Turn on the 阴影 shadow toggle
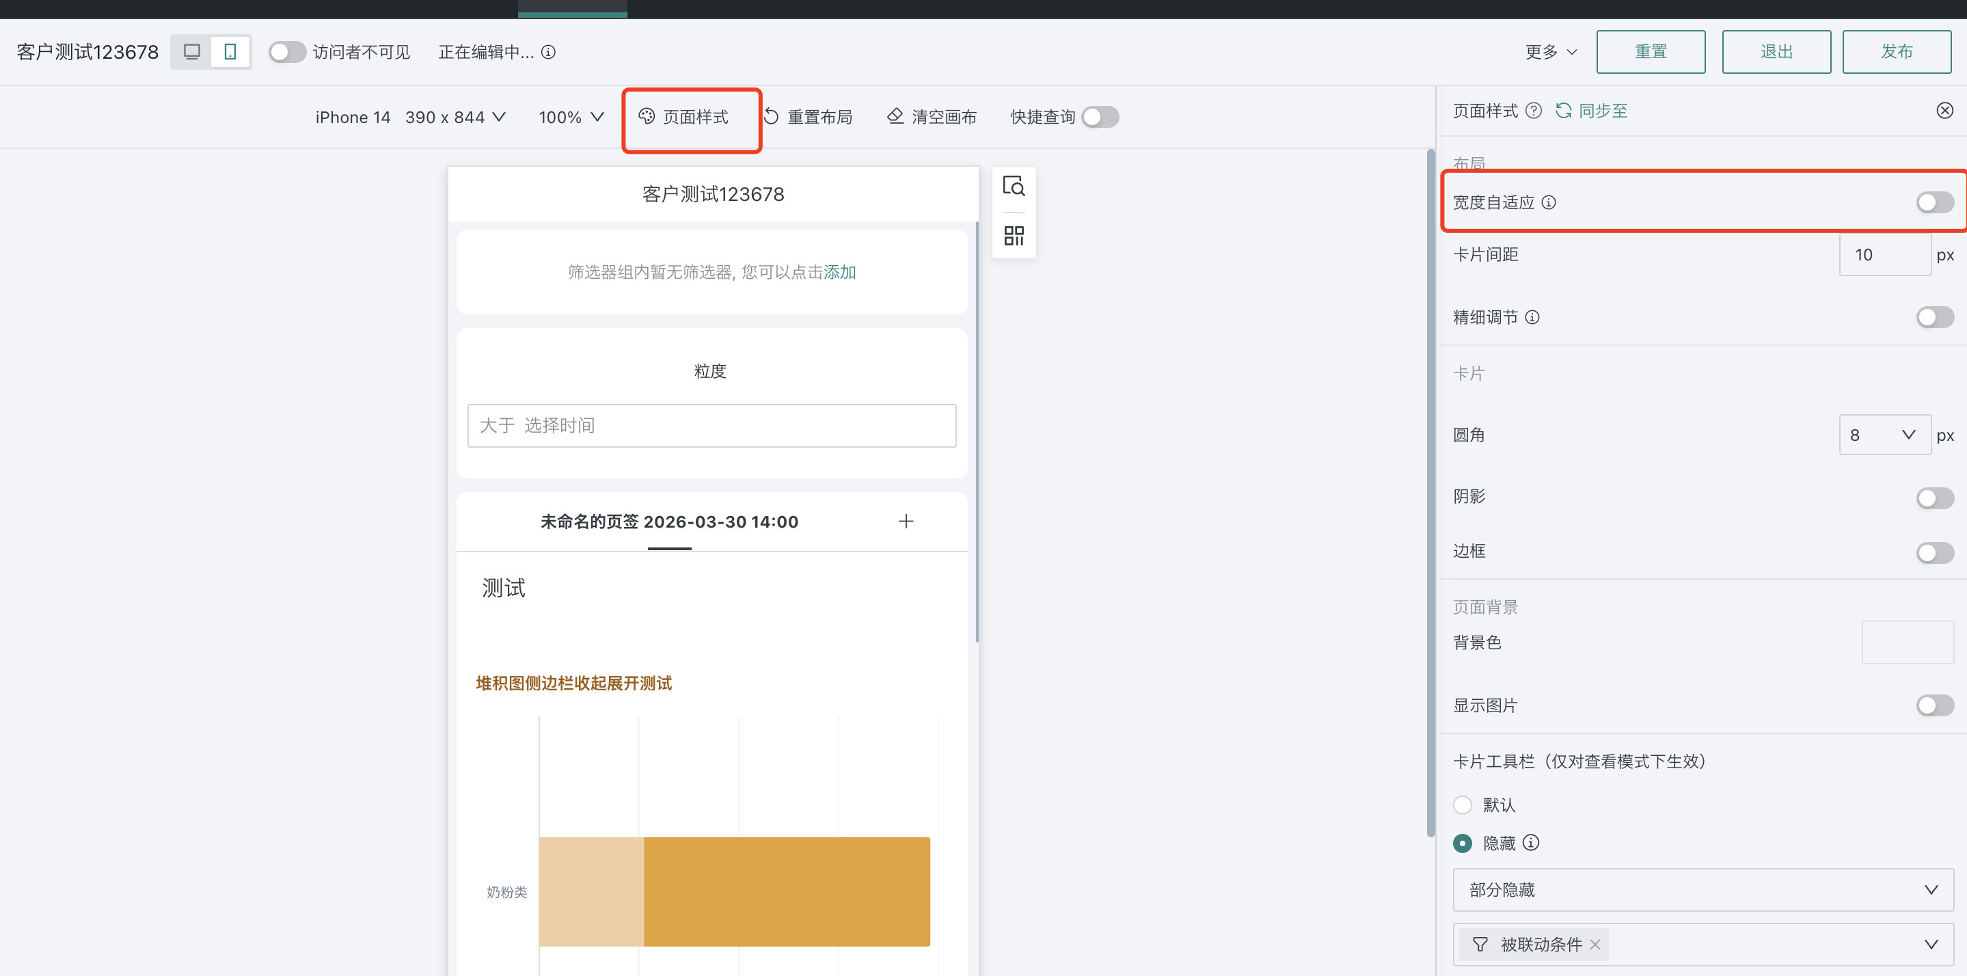 pyautogui.click(x=1934, y=497)
